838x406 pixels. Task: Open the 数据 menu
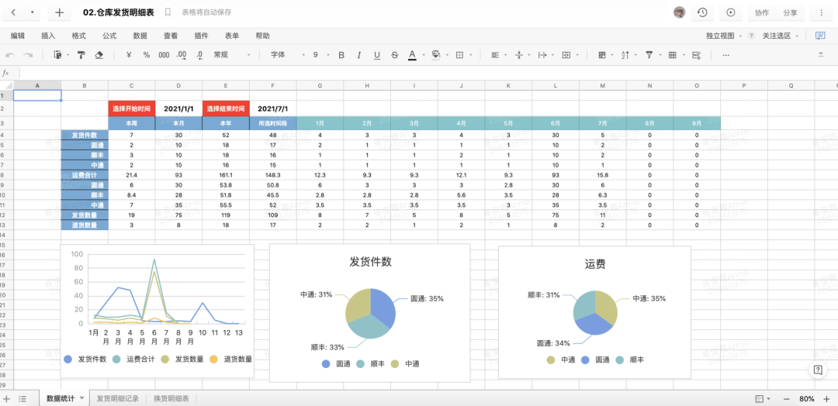pyautogui.click(x=140, y=36)
